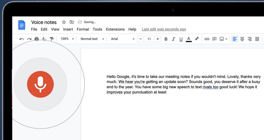Screen dimensions: 264x140
Task: Open the text color picker
Action: pyautogui.click(x=189, y=39)
